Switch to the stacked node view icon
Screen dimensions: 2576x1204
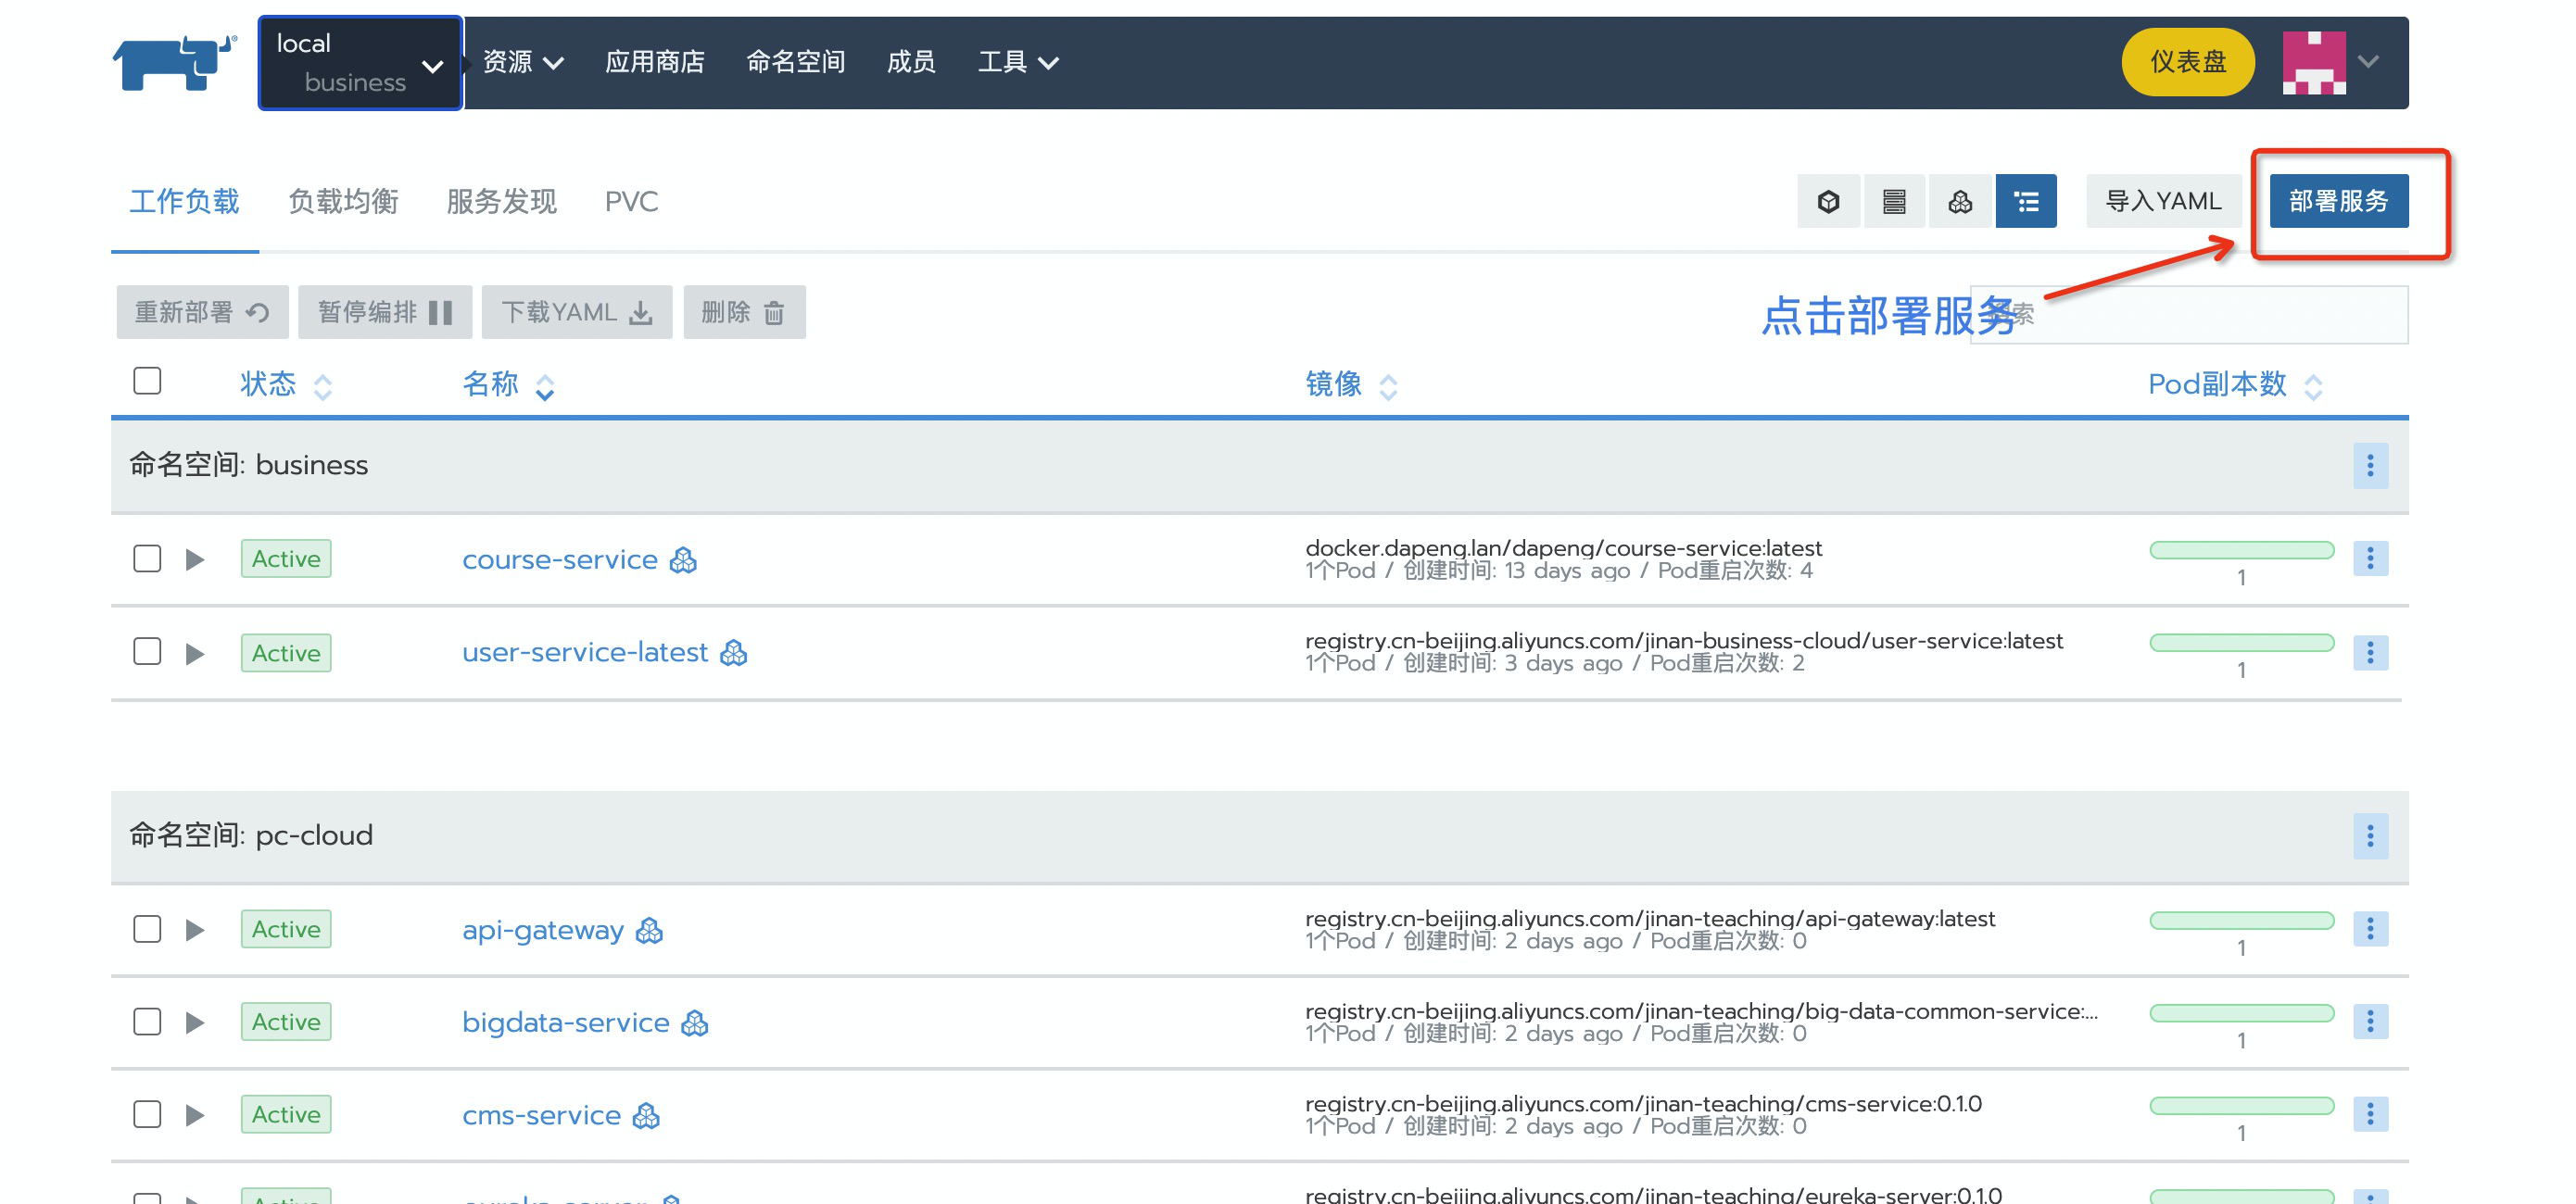point(1893,202)
